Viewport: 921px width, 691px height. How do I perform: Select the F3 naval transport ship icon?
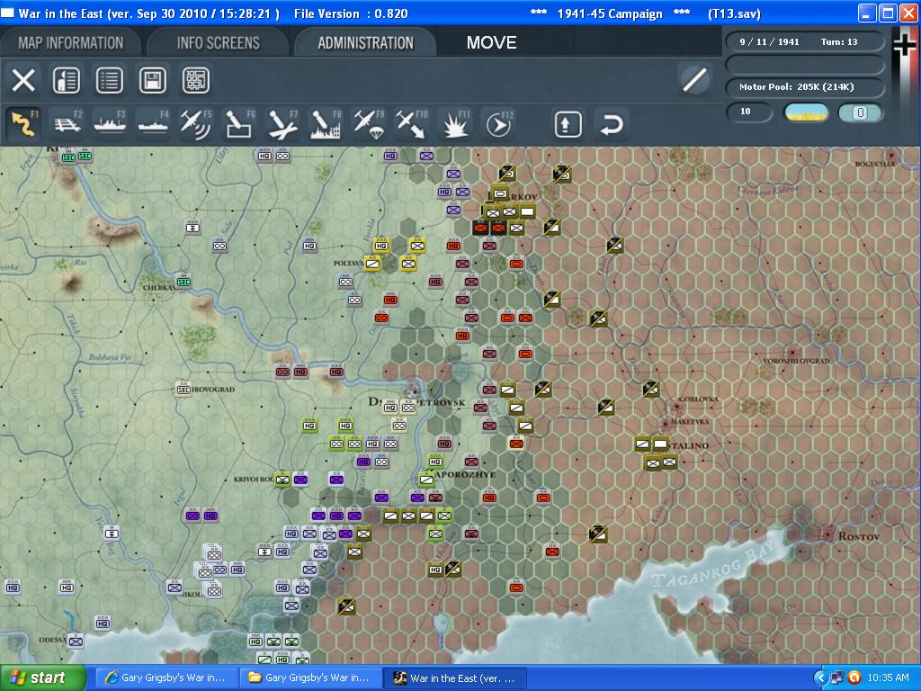[108, 124]
